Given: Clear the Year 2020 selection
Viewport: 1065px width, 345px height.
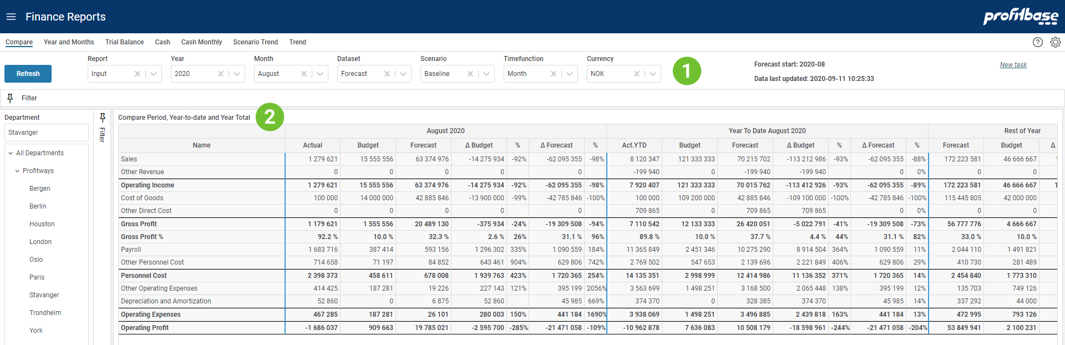Looking at the screenshot, I should click(221, 74).
